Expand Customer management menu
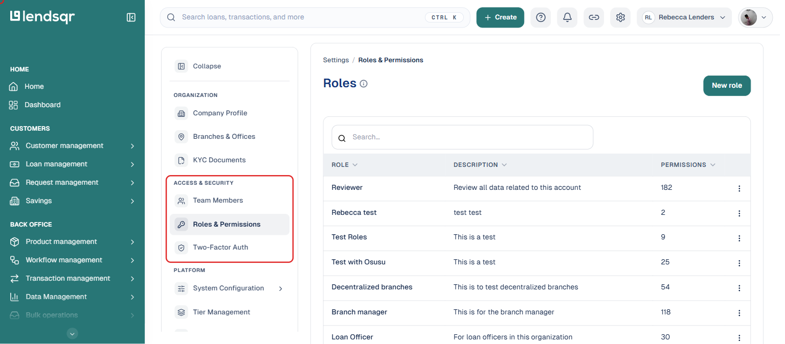The height and width of the screenshot is (344, 785). pos(132,146)
